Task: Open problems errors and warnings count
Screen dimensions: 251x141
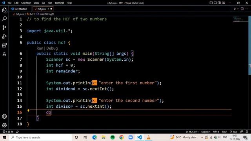Action: coord(8,132)
